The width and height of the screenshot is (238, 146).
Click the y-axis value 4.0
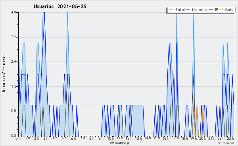pyautogui.click(x=13, y=12)
